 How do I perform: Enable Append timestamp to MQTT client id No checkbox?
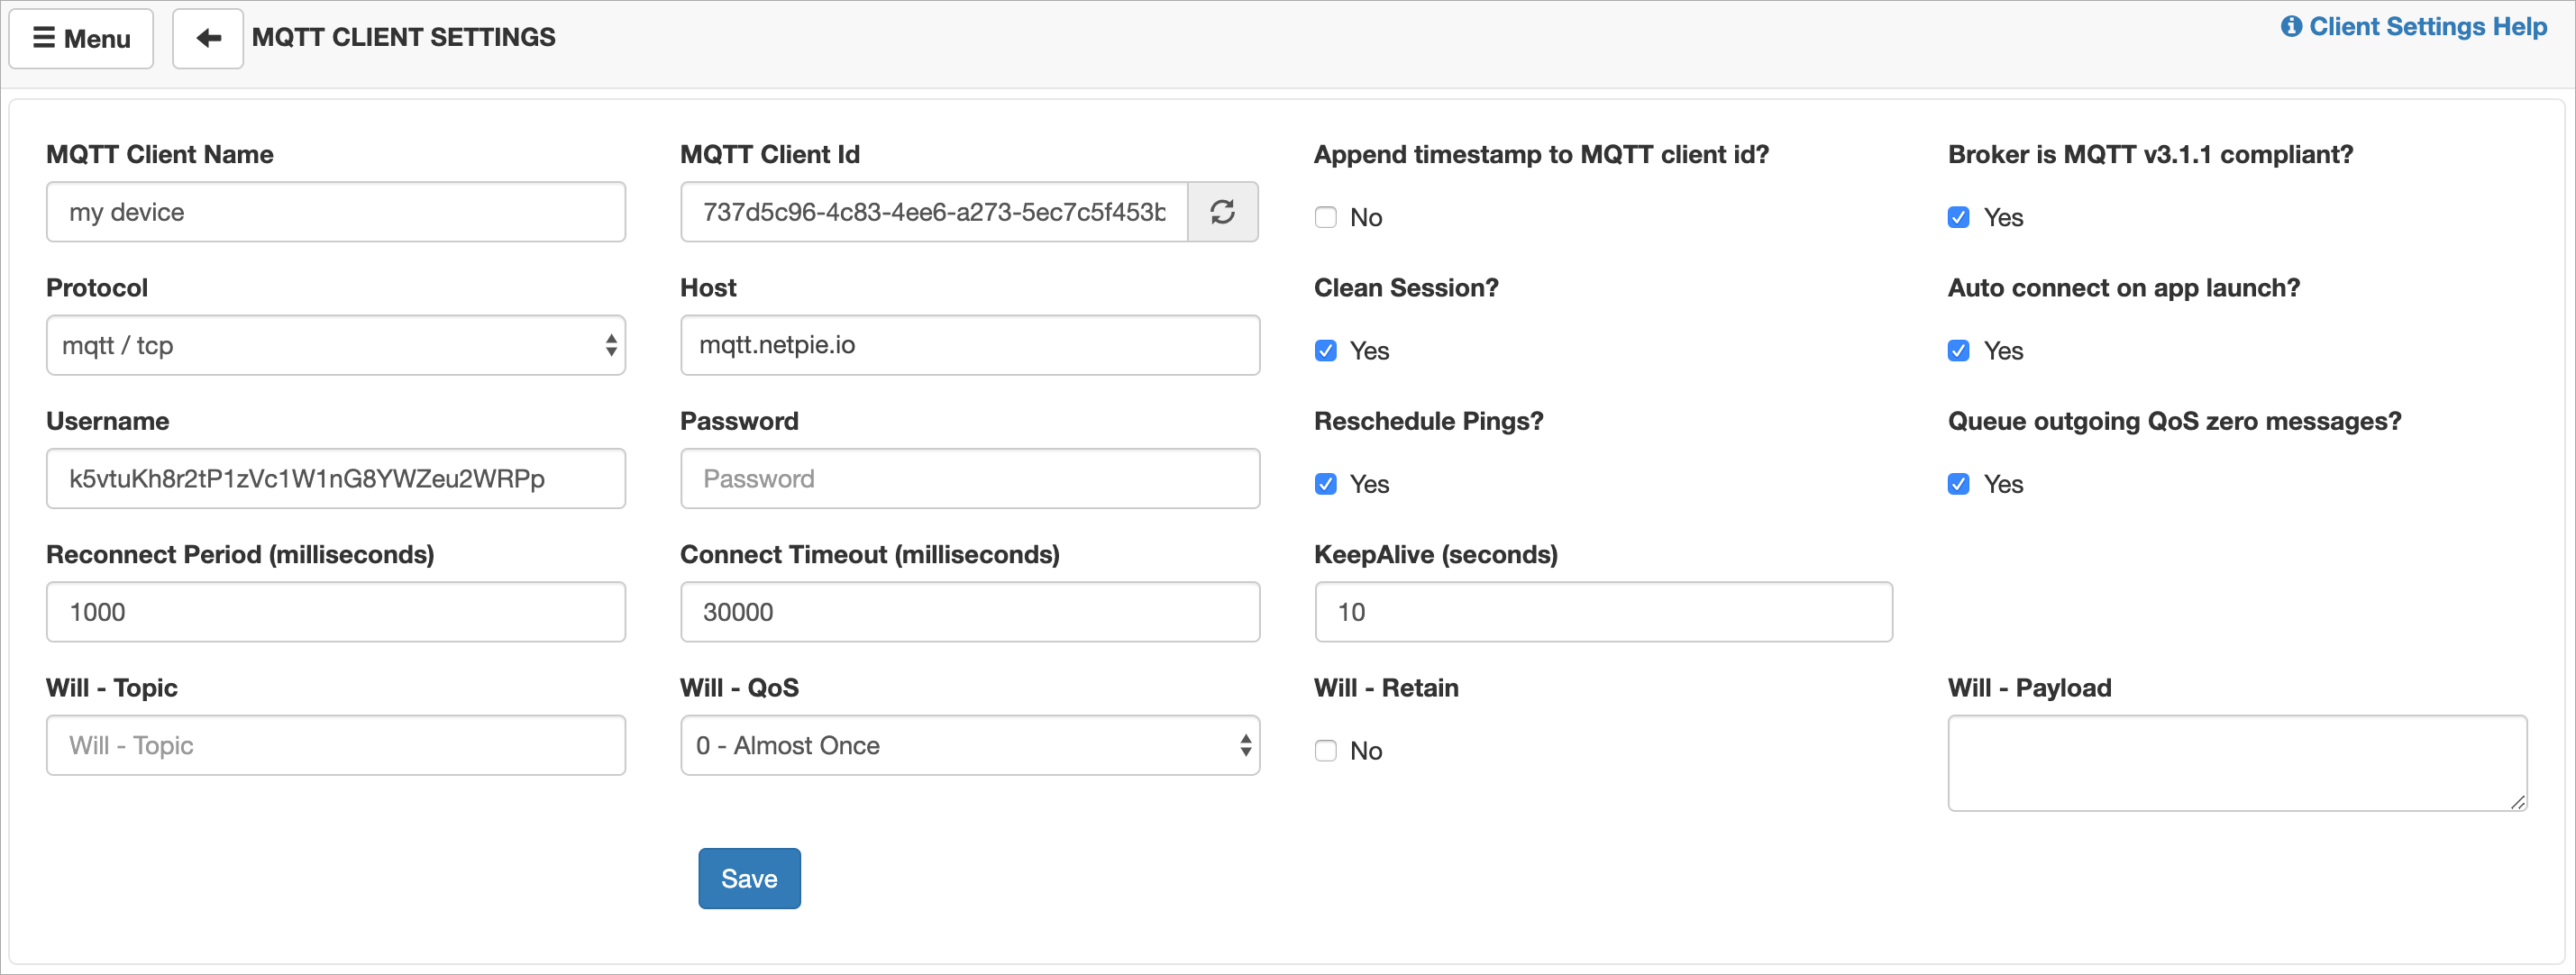click(1328, 215)
